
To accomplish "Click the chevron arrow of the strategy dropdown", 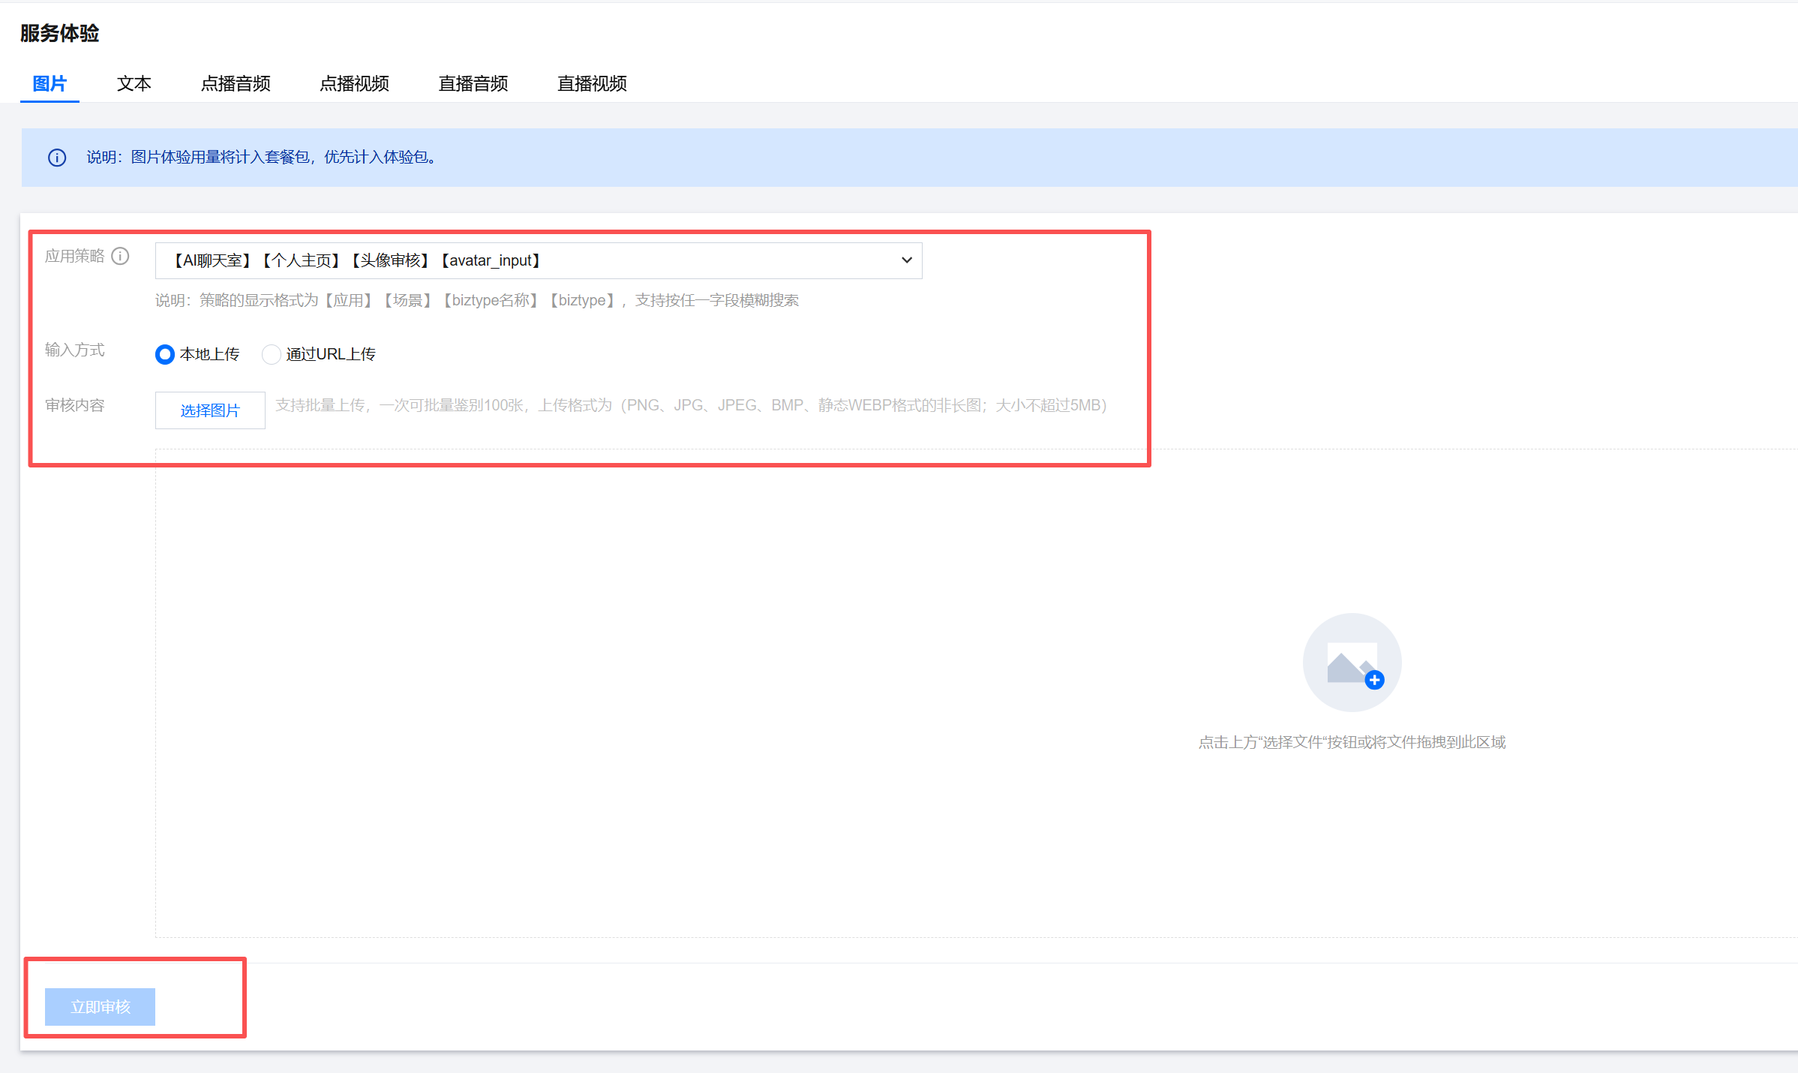I will (x=906, y=260).
